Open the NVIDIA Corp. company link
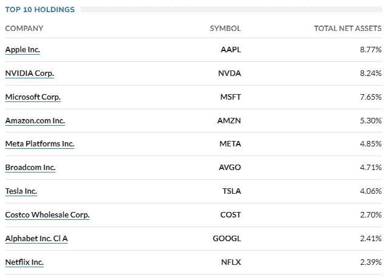Image resolution: width=388 pixels, height=277 pixels. click(29, 74)
